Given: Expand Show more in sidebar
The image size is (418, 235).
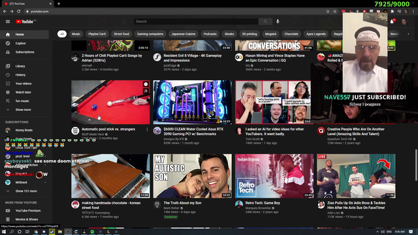Looking at the screenshot, I should (25, 110).
